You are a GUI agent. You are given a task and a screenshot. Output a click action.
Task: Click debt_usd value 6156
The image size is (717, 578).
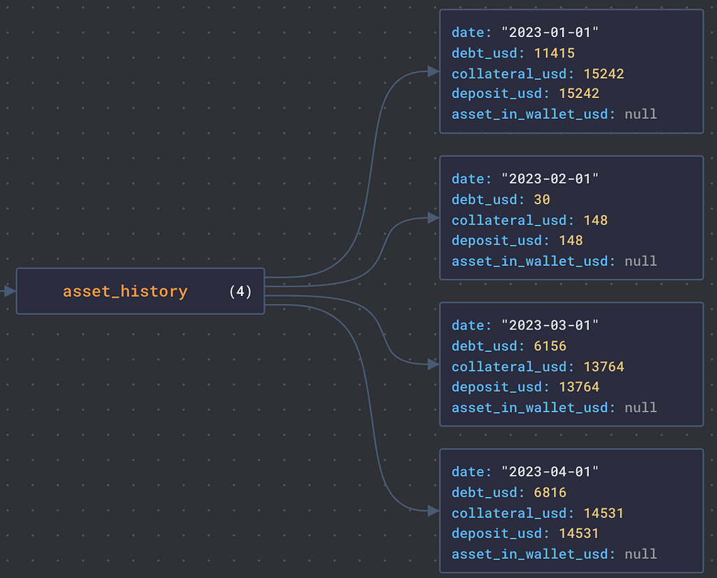(x=550, y=346)
